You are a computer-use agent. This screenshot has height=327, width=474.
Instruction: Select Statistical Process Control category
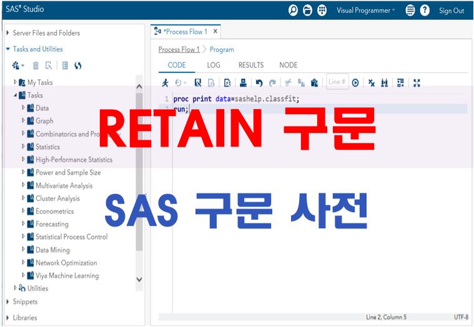72,237
